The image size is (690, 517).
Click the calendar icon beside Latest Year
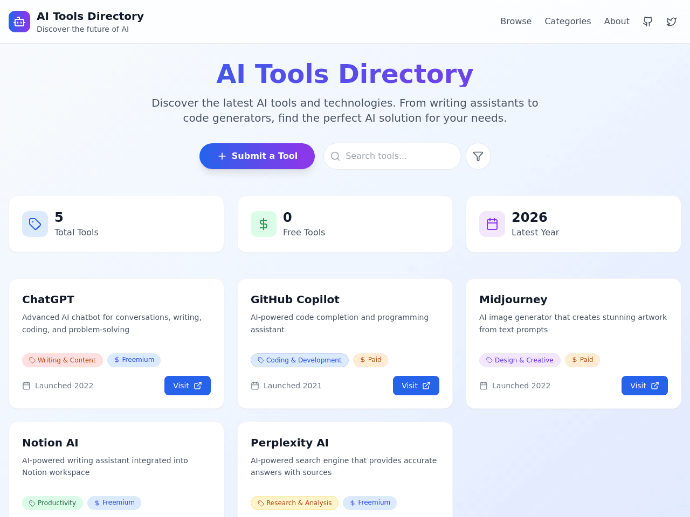492,224
